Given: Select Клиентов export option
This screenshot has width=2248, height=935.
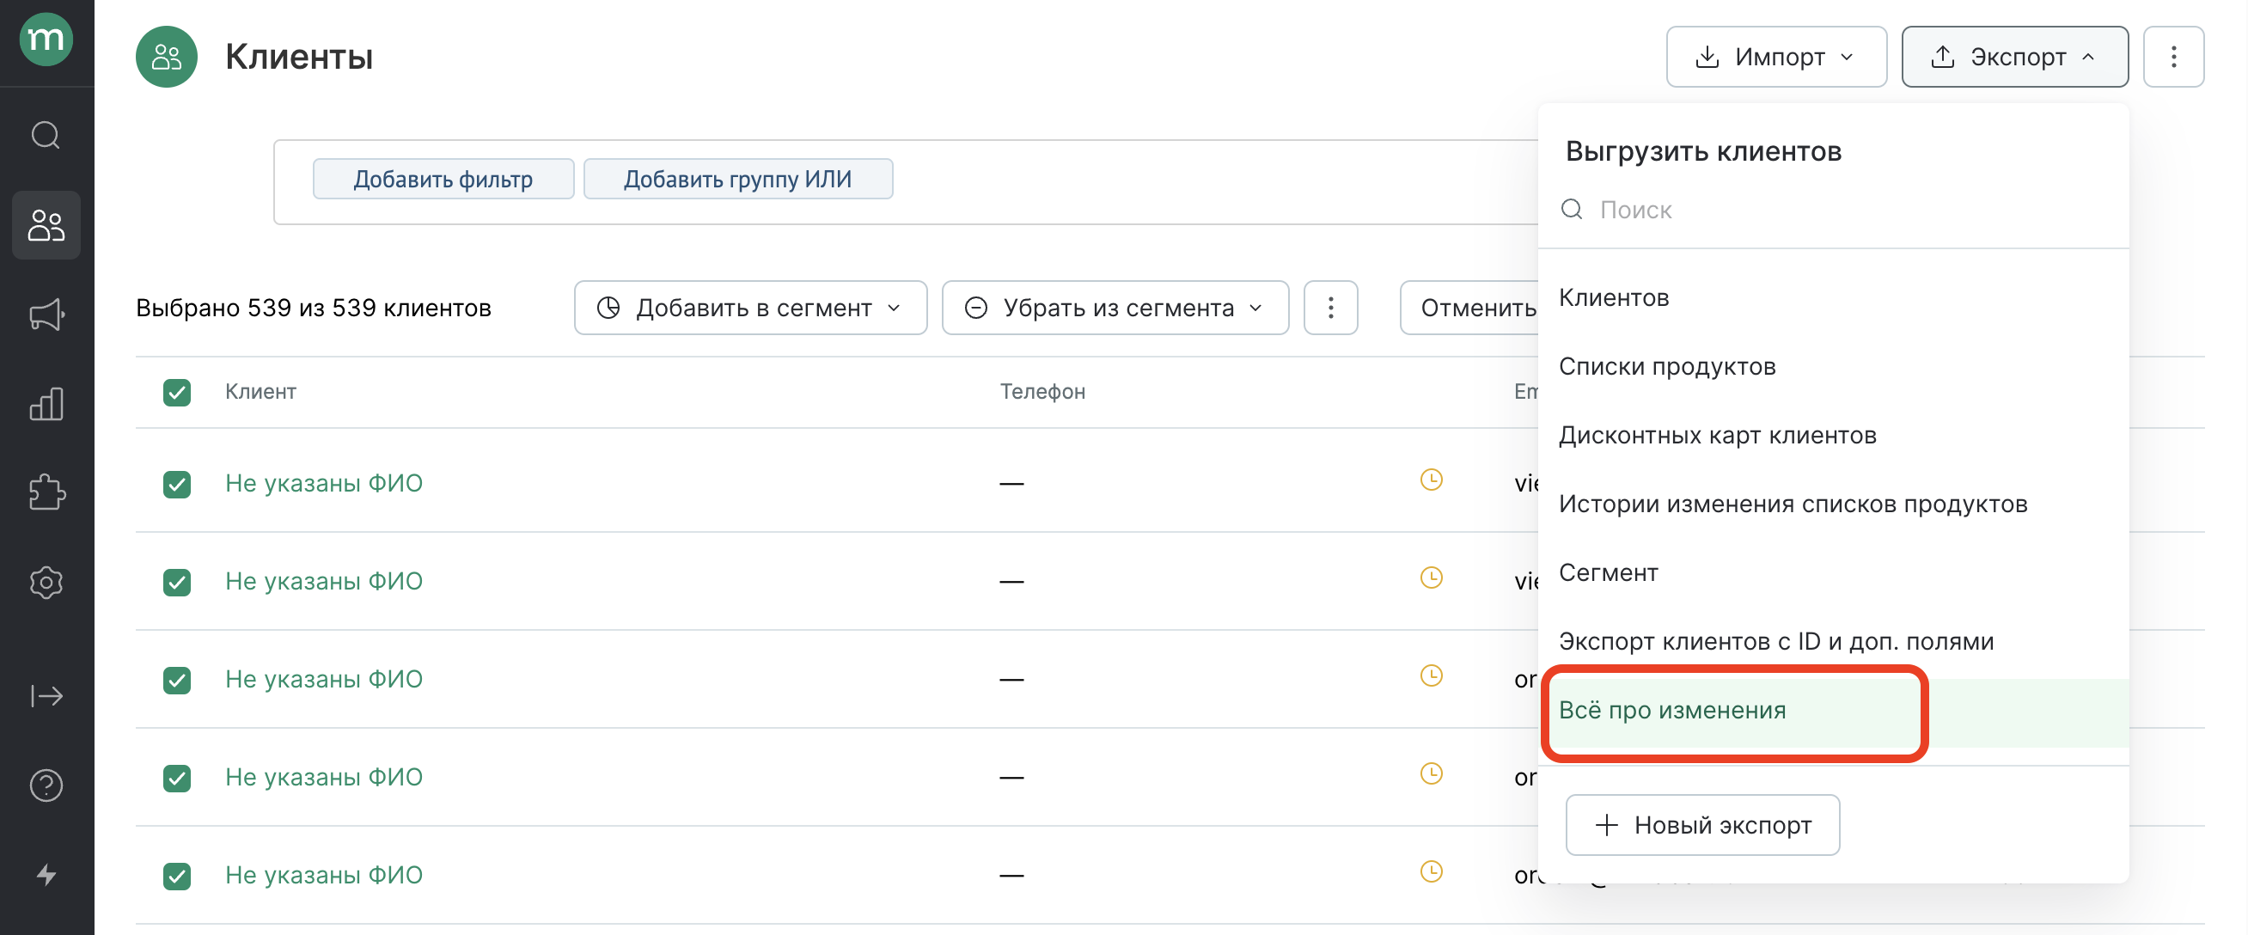Looking at the screenshot, I should (1833, 297).
